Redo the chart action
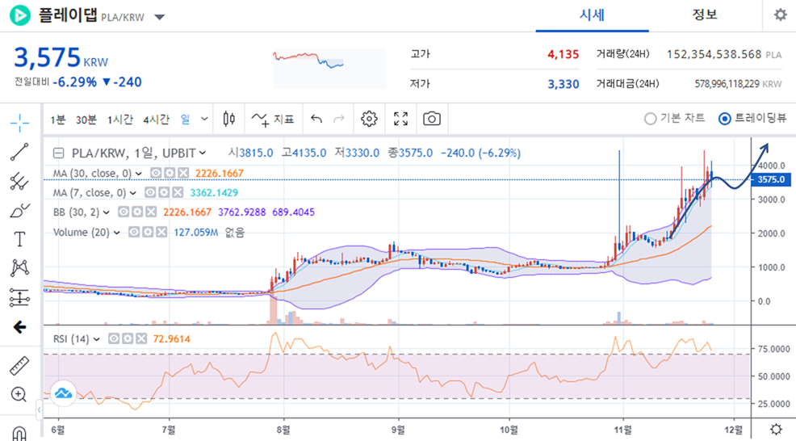 click(338, 119)
